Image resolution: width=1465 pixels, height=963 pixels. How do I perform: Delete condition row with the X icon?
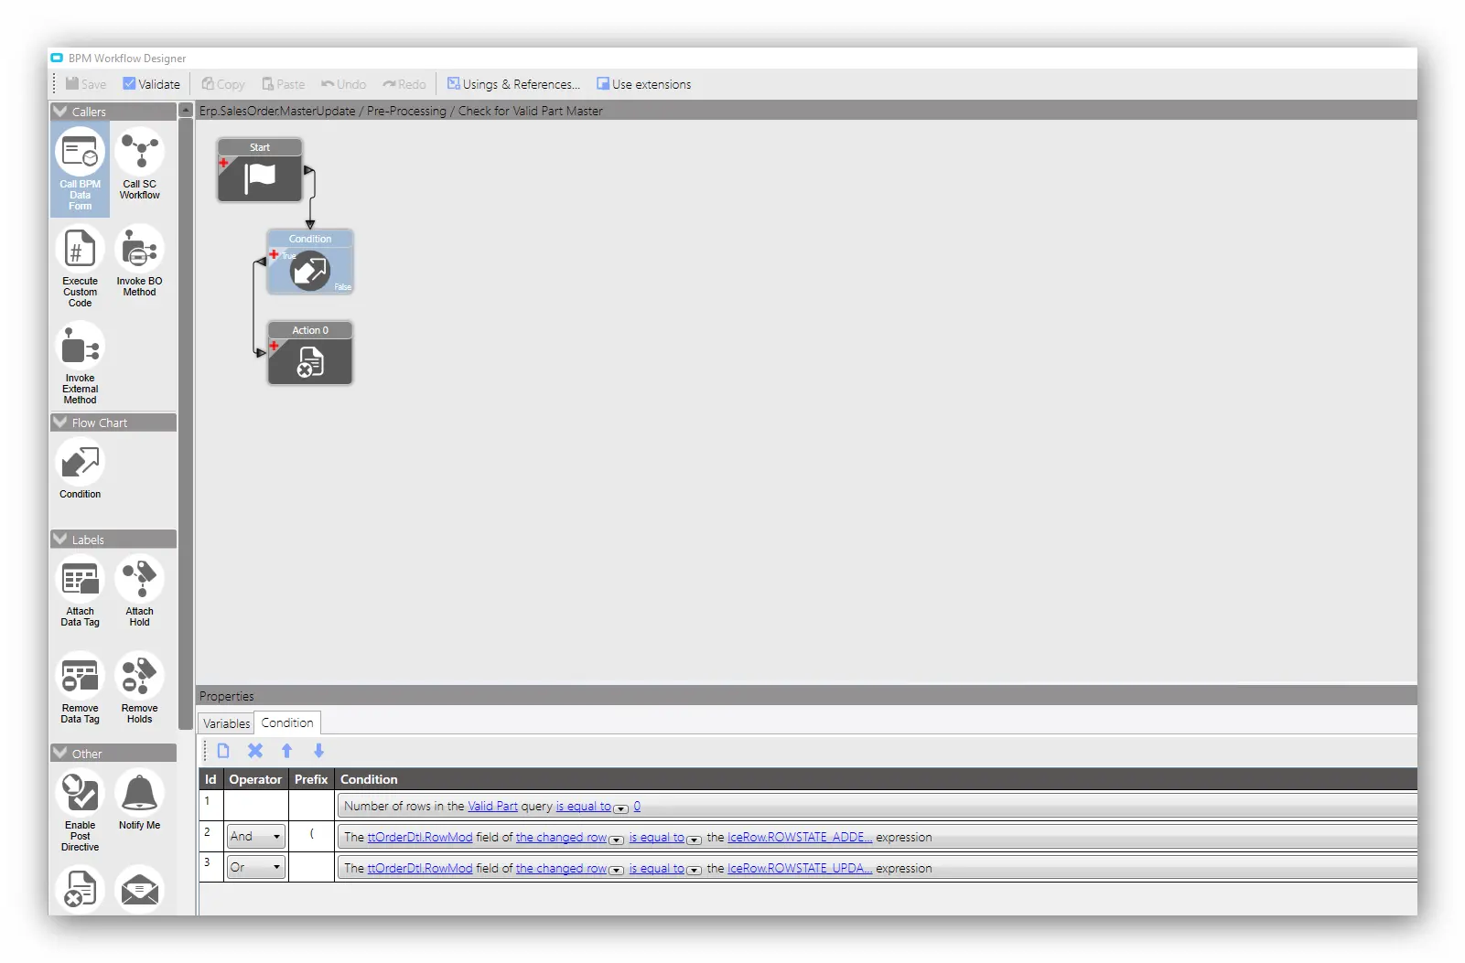click(x=255, y=751)
